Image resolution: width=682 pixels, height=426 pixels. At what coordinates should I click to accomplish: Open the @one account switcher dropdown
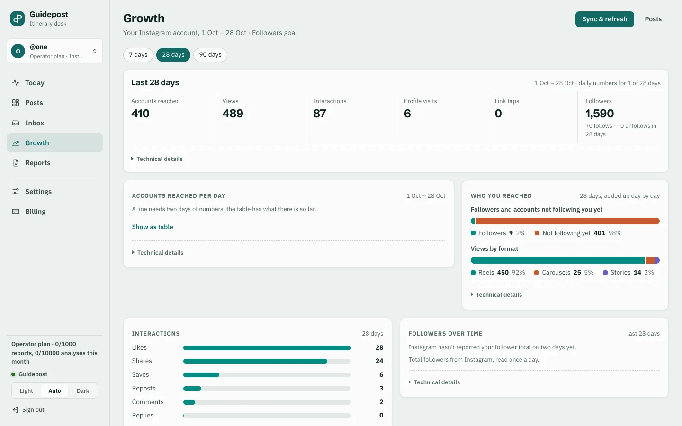pyautogui.click(x=55, y=51)
